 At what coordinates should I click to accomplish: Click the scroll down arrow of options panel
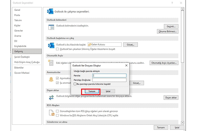183,122
